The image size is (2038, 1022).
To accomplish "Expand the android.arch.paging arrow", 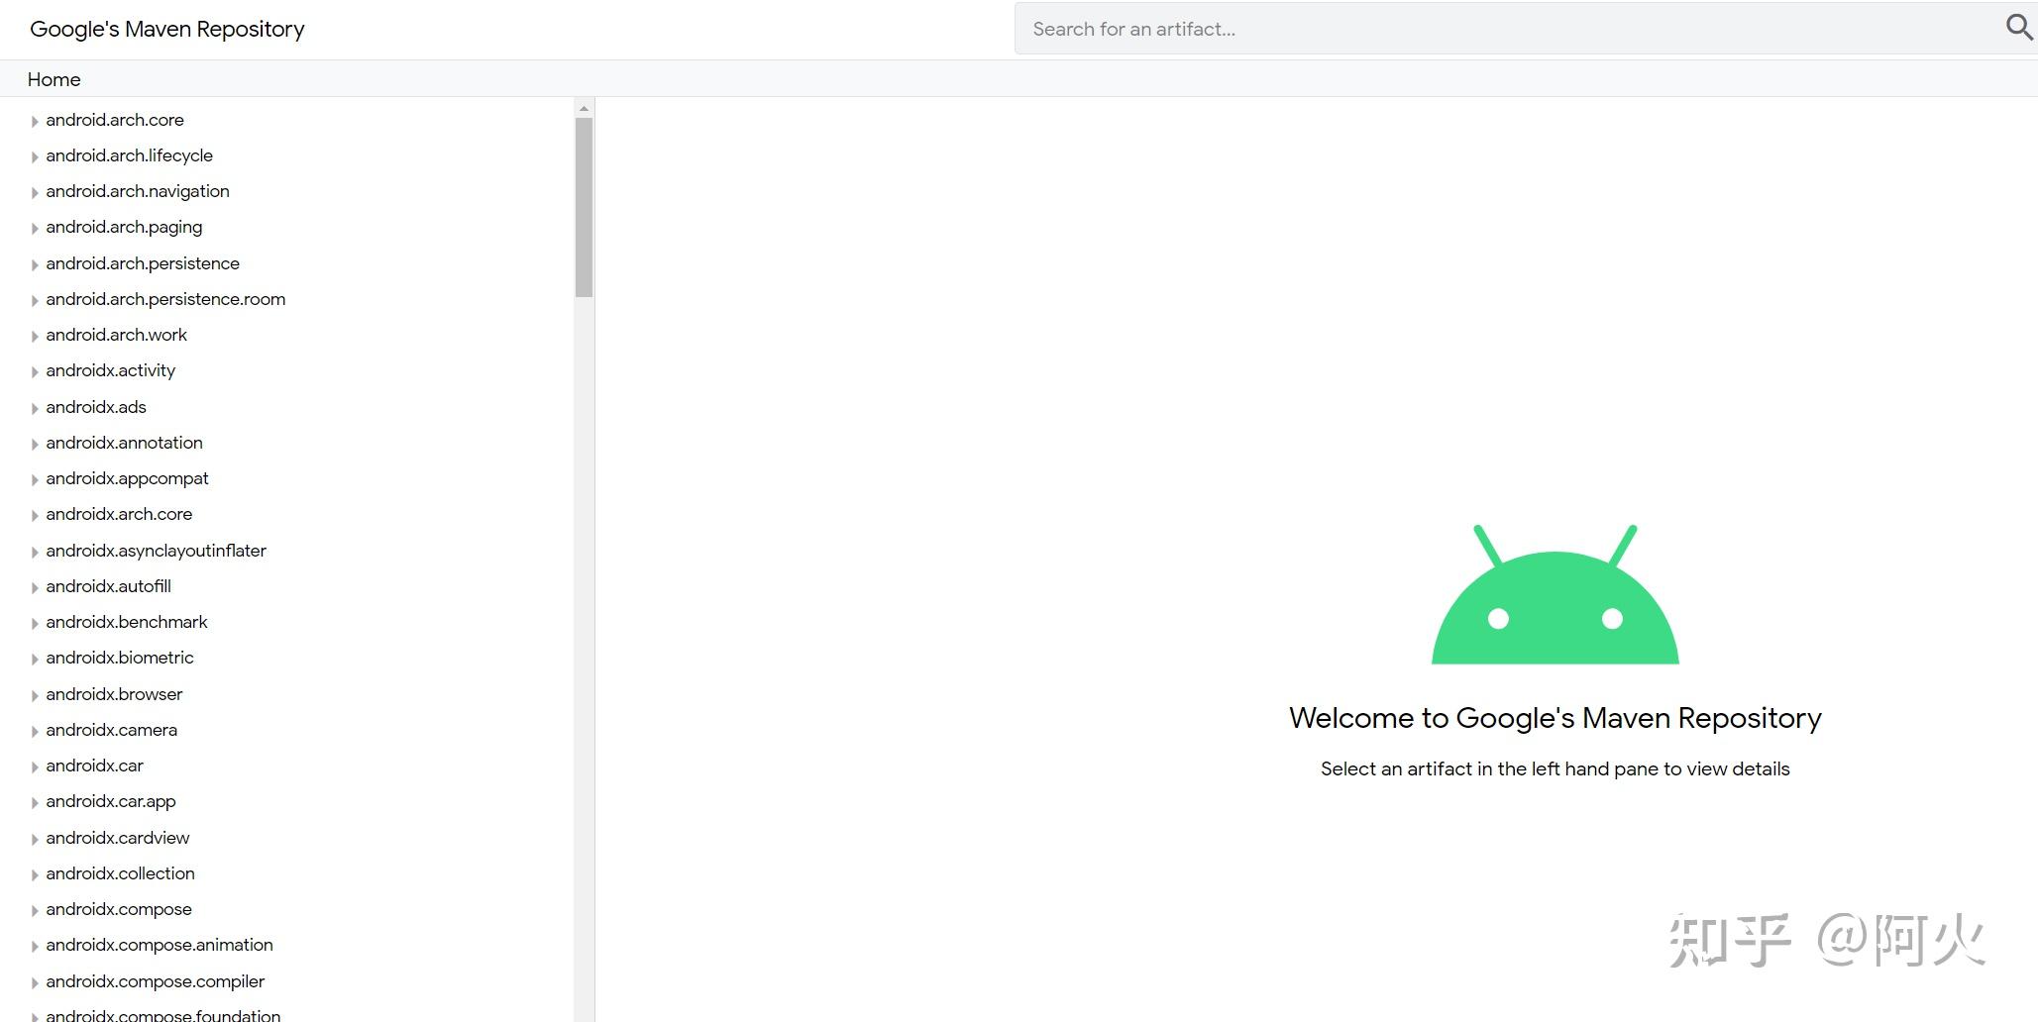I will click(x=35, y=228).
